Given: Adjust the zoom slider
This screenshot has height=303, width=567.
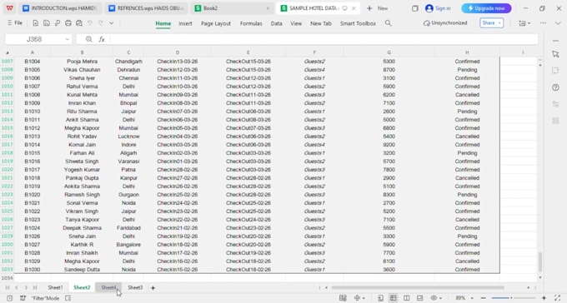Looking at the screenshot, I should [511, 298].
